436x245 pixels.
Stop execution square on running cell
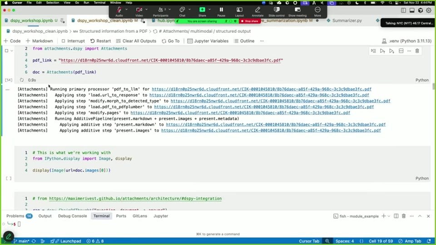[x=6, y=50]
